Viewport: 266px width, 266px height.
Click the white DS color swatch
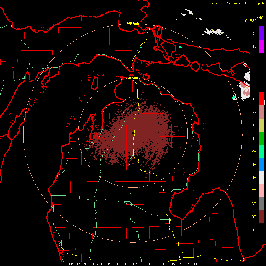coord(261,177)
